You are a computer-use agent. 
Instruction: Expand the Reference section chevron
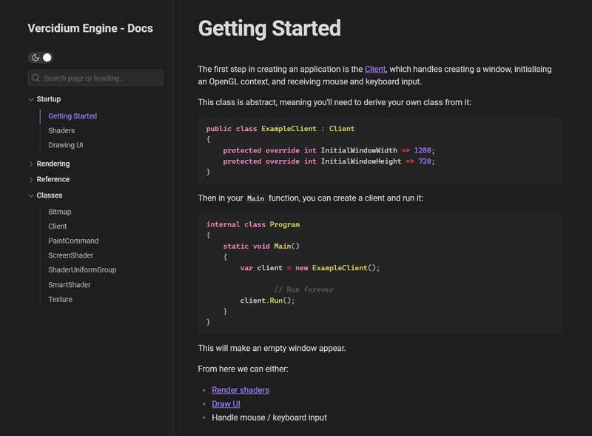(x=31, y=179)
